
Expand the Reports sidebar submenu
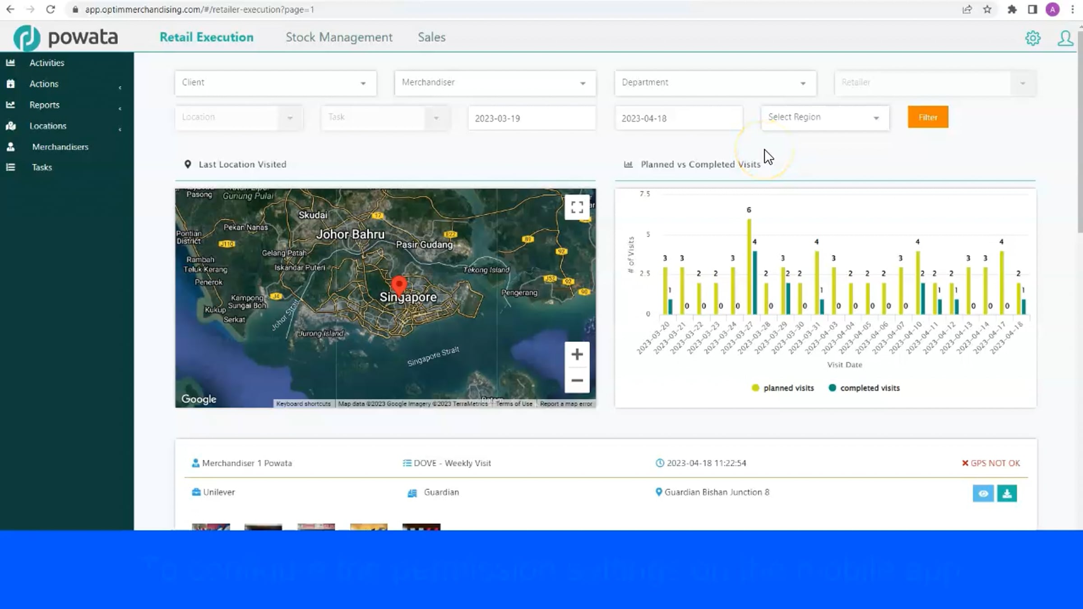tap(120, 109)
